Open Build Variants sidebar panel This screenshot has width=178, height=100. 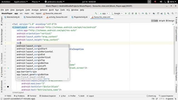pos(2,86)
